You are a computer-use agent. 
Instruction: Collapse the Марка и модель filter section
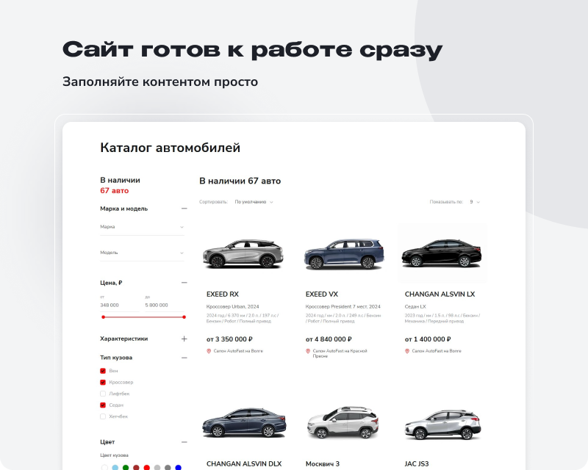coord(184,209)
